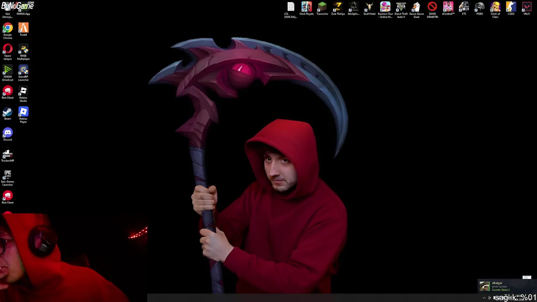Select the Clash of Clans shortcut
Image resolution: width=537 pixels, height=302 pixels.
point(495,10)
